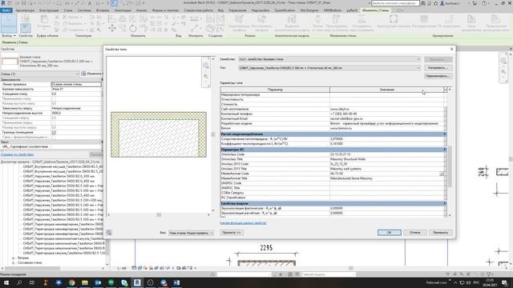The height and width of the screenshot is (288, 513).
Task: Switch to the Архитектура ribbon tab
Action: click(25, 10)
